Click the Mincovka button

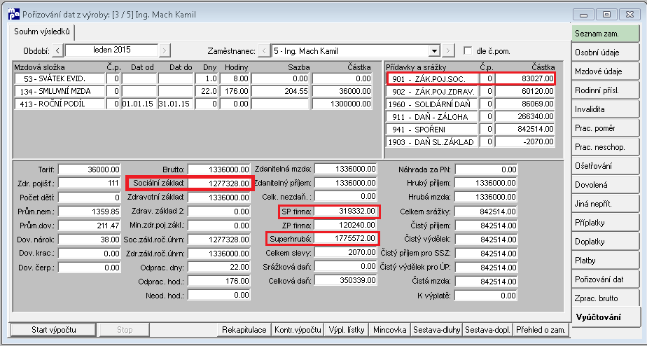click(x=389, y=330)
